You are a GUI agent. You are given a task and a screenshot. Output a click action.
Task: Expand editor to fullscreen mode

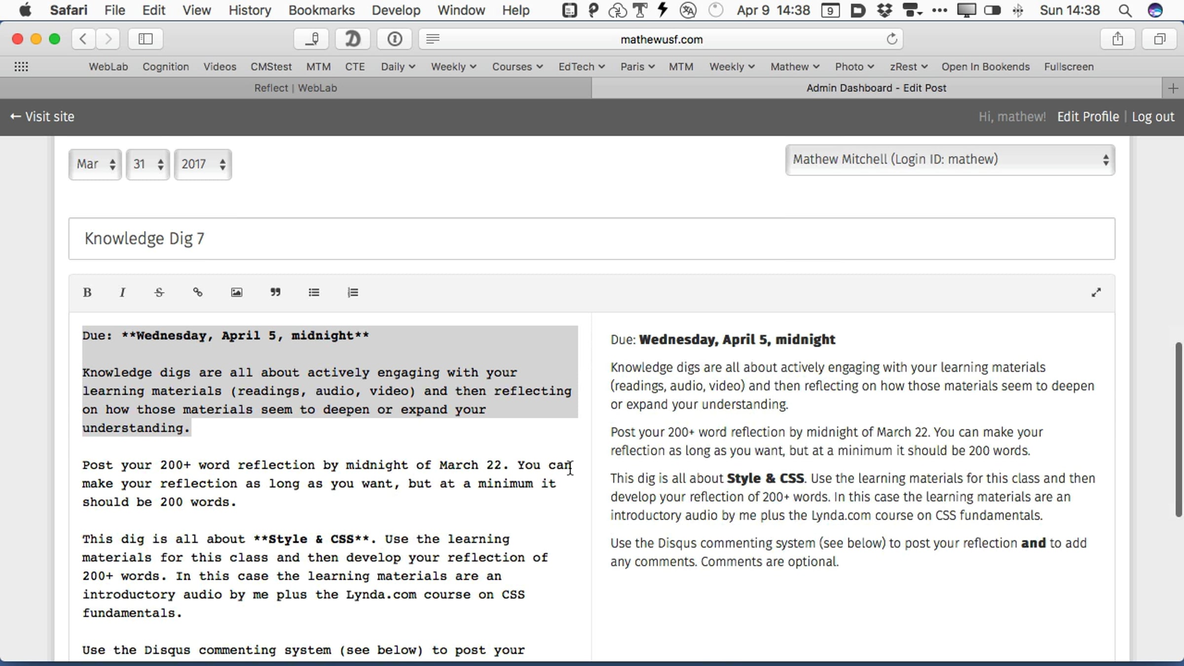(x=1096, y=293)
